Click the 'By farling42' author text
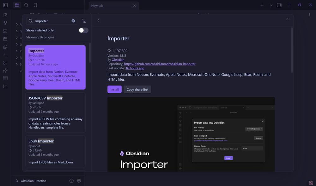 pos(36,103)
